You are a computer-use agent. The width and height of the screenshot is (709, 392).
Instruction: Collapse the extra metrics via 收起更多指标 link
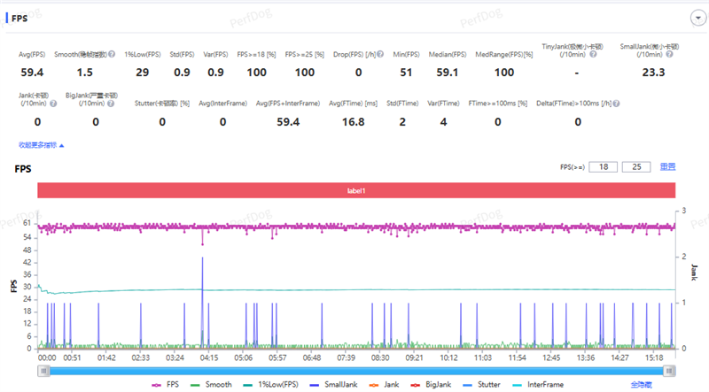(40, 144)
